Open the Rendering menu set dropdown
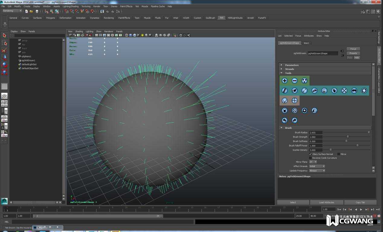Screen dimensions: 383x232 coord(12,11)
